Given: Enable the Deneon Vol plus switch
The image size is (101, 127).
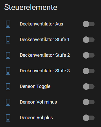Looking at the screenshot, I should pyautogui.click(x=89, y=118).
